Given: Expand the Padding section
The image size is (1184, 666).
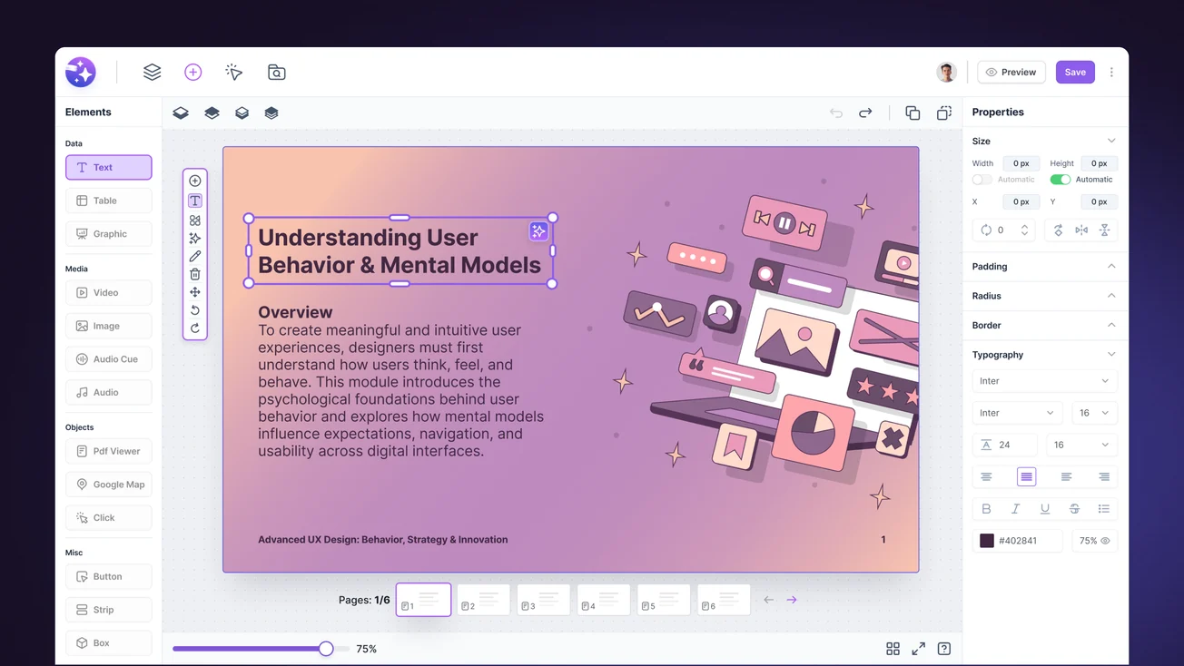Looking at the screenshot, I should [1111, 267].
